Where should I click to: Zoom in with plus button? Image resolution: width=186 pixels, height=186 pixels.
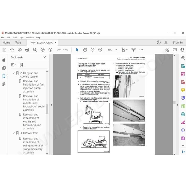click(100, 50)
